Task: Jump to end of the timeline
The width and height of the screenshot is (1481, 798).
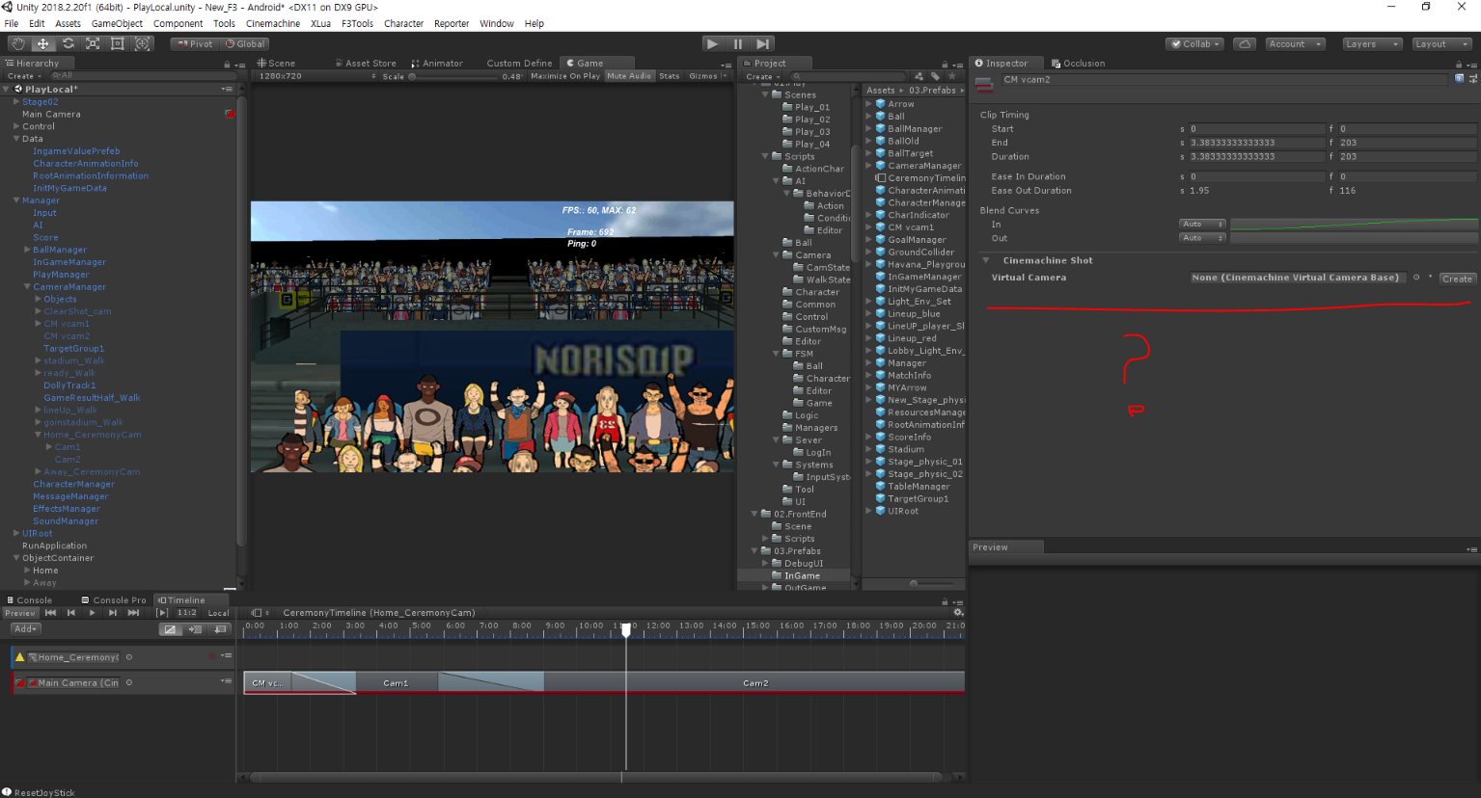Action: point(133,613)
